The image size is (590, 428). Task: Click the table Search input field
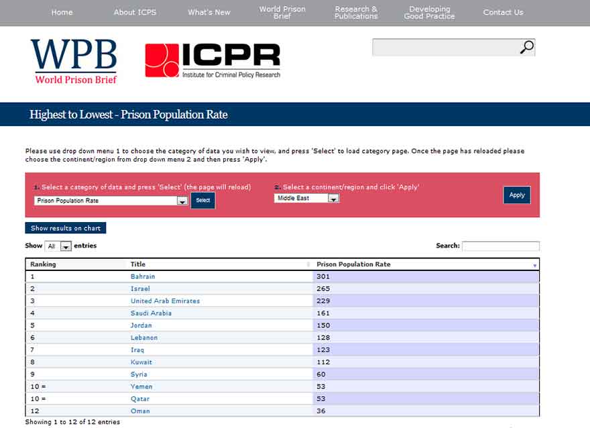point(500,246)
